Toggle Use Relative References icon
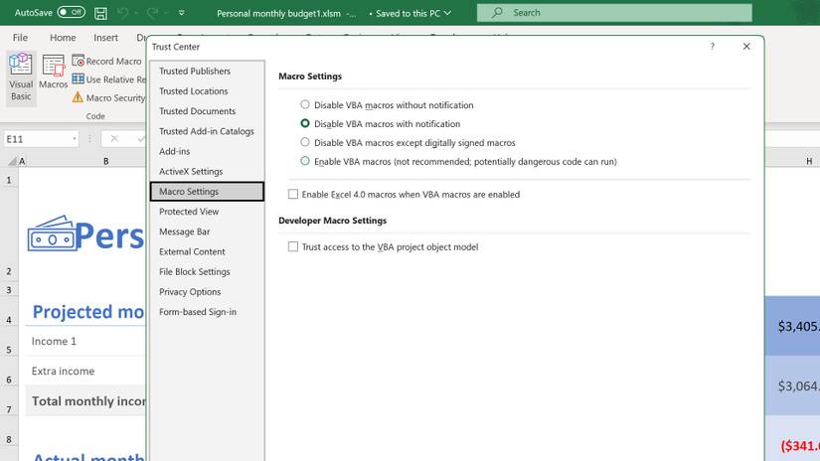820x461 pixels. click(x=79, y=79)
